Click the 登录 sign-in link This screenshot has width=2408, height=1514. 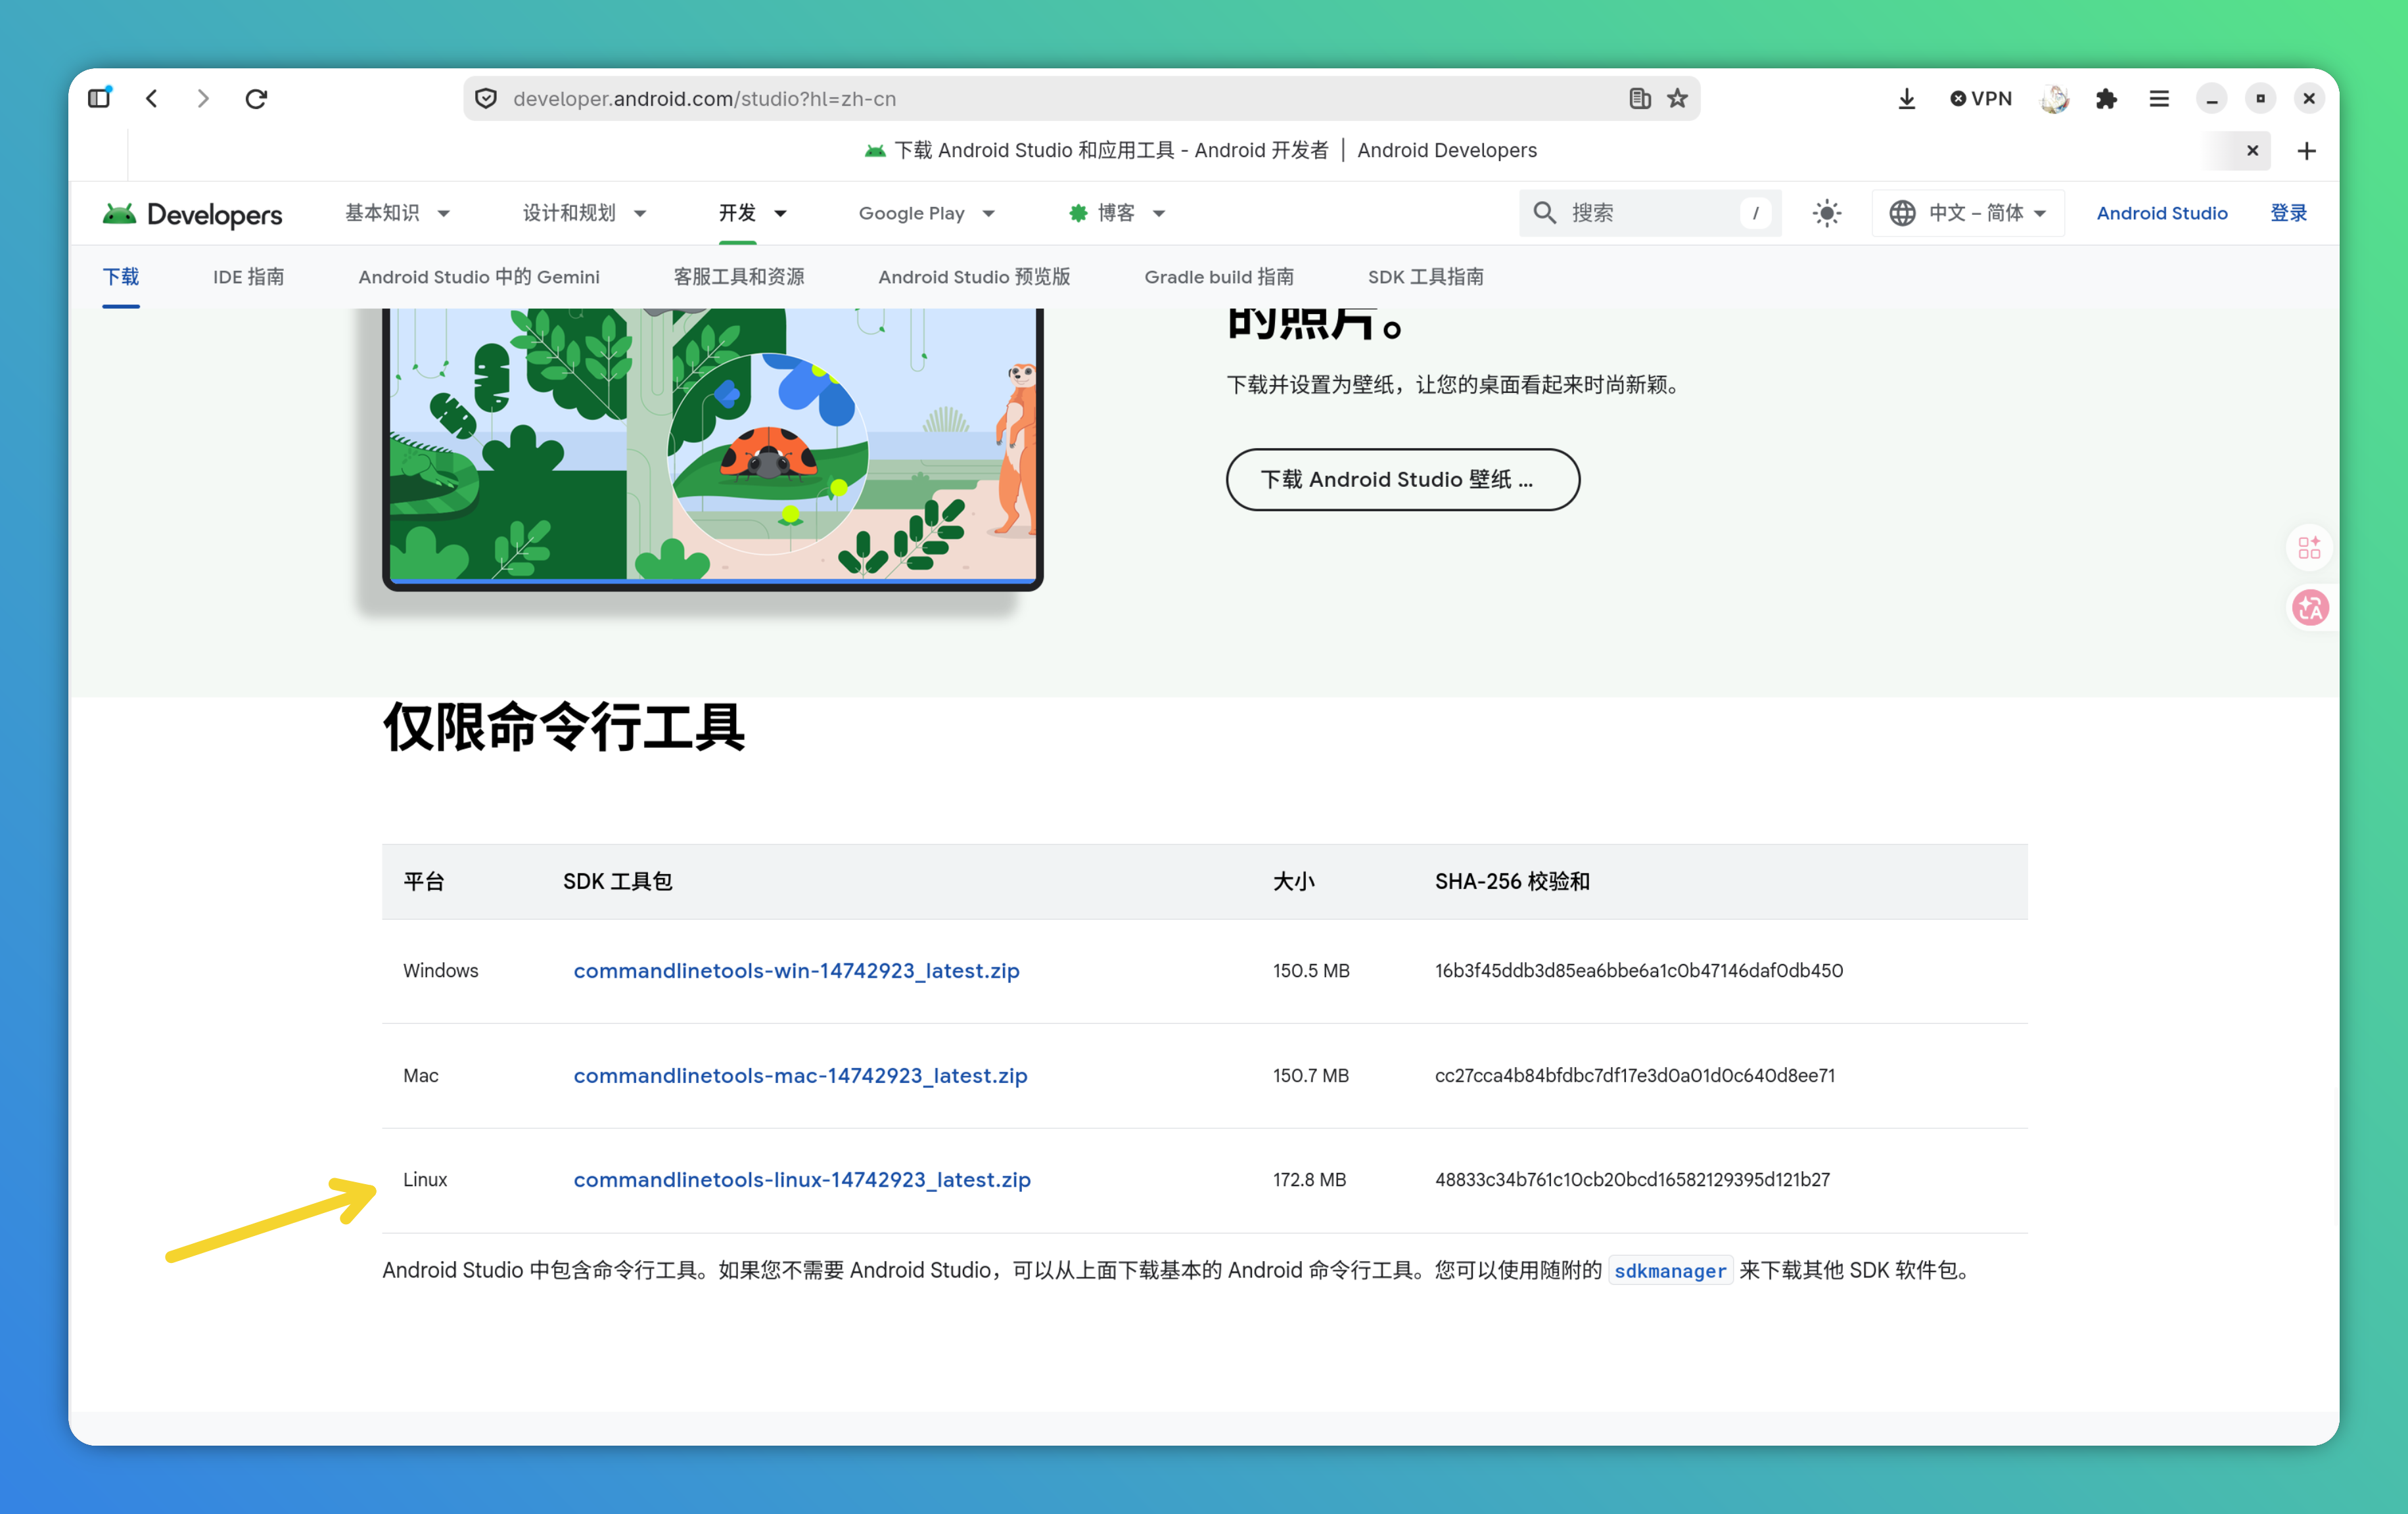click(2288, 213)
